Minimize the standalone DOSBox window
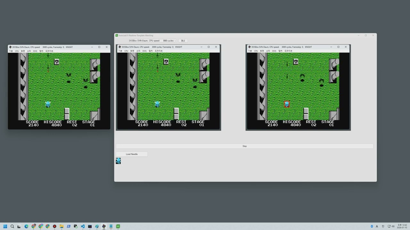 pyautogui.click(x=92, y=47)
